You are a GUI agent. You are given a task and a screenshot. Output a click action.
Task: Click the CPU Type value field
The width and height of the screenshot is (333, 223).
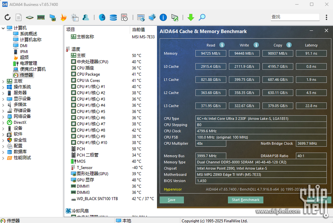coord(261,119)
